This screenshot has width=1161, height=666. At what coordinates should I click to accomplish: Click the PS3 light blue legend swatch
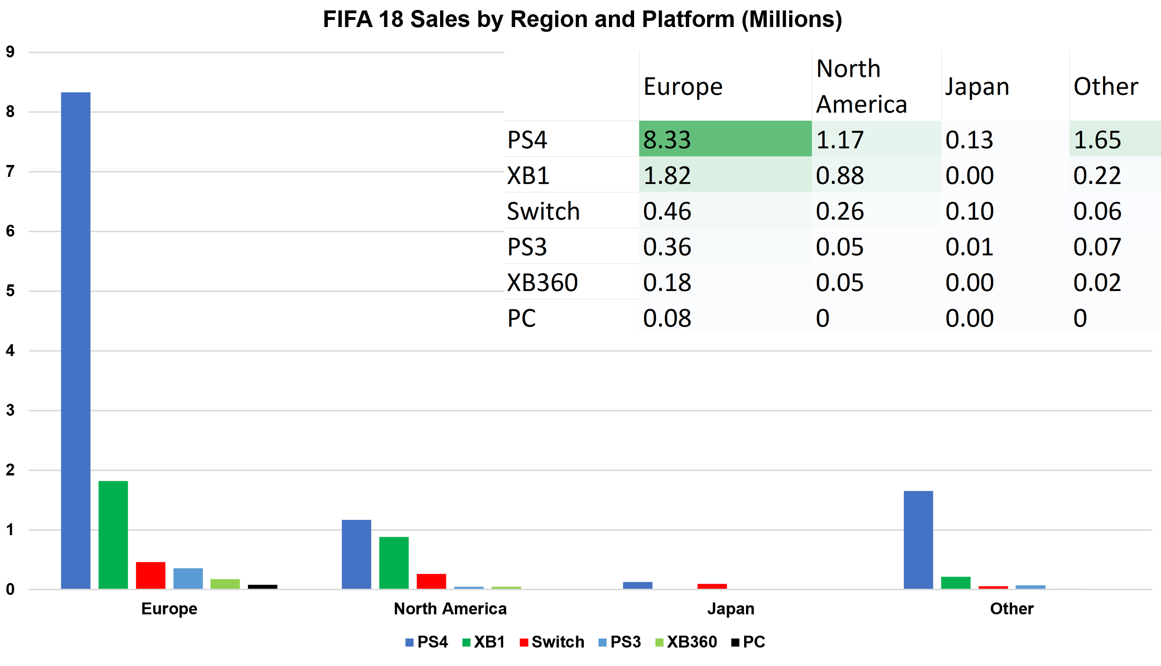603,643
